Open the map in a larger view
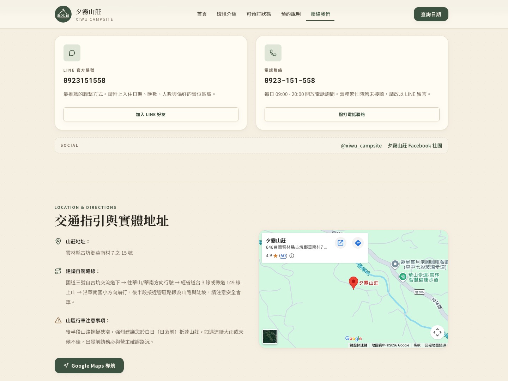508x381 pixels. tap(340, 243)
